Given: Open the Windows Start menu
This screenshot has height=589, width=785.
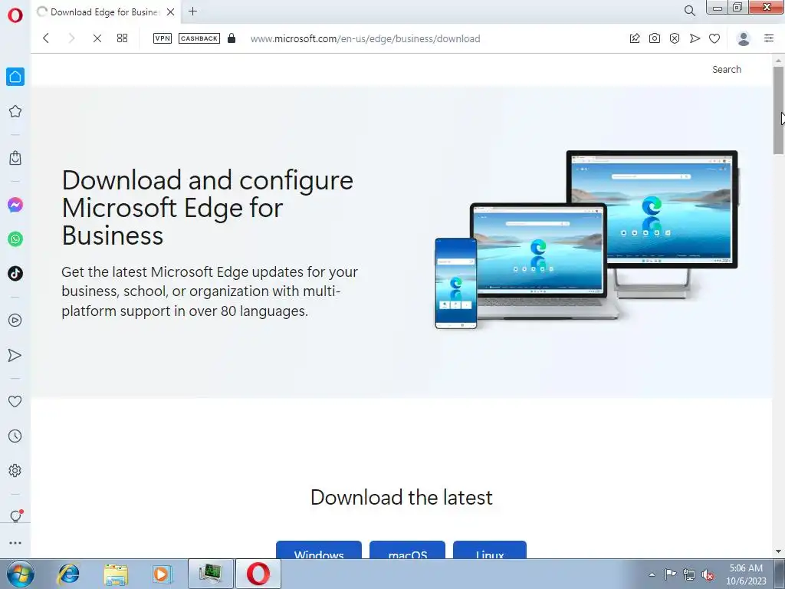Looking at the screenshot, I should tap(21, 574).
